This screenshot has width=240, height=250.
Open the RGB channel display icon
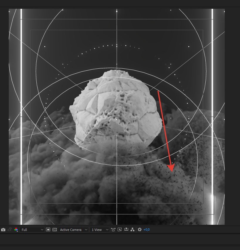pos(16,229)
